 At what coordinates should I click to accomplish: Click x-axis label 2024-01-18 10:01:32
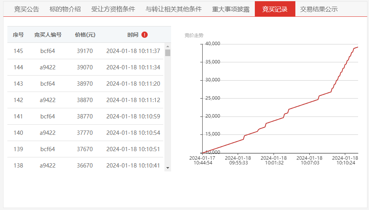point(274,161)
